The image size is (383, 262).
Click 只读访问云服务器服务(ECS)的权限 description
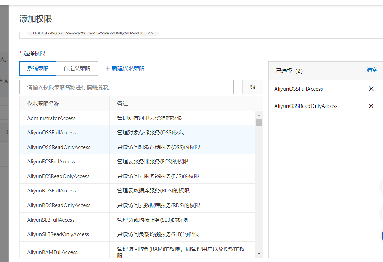coord(158,176)
